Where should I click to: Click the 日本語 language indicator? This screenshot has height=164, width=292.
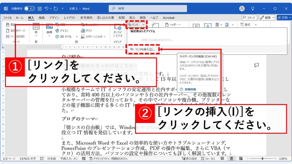52,159
